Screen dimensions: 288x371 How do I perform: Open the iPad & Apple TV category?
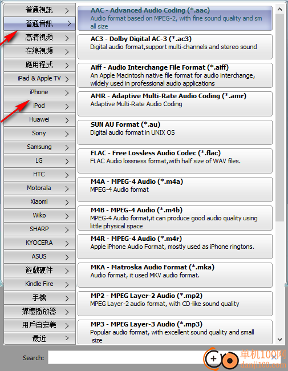click(x=40, y=79)
